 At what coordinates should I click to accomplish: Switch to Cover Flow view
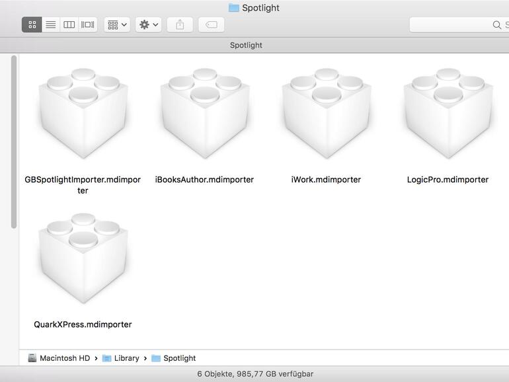[x=88, y=24]
